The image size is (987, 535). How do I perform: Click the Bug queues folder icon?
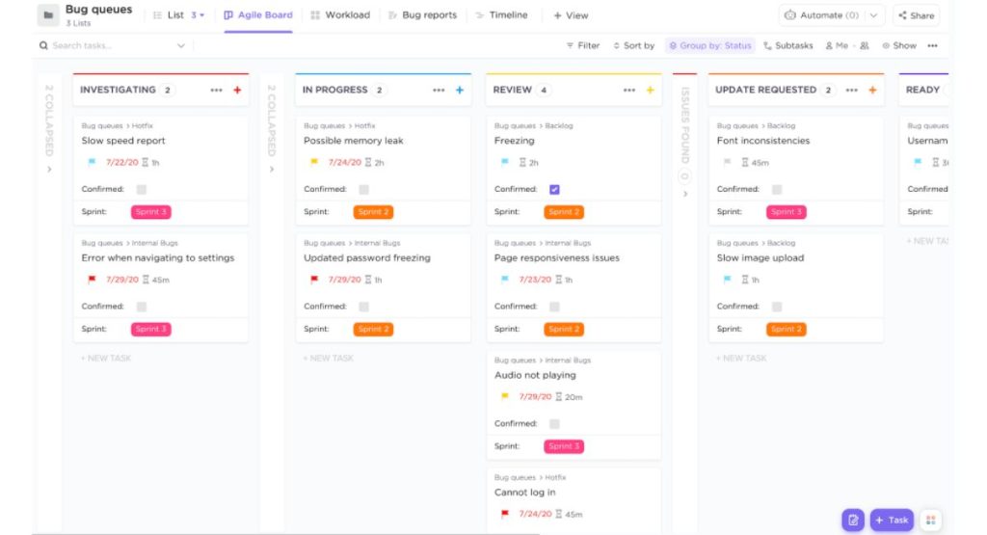(48, 15)
